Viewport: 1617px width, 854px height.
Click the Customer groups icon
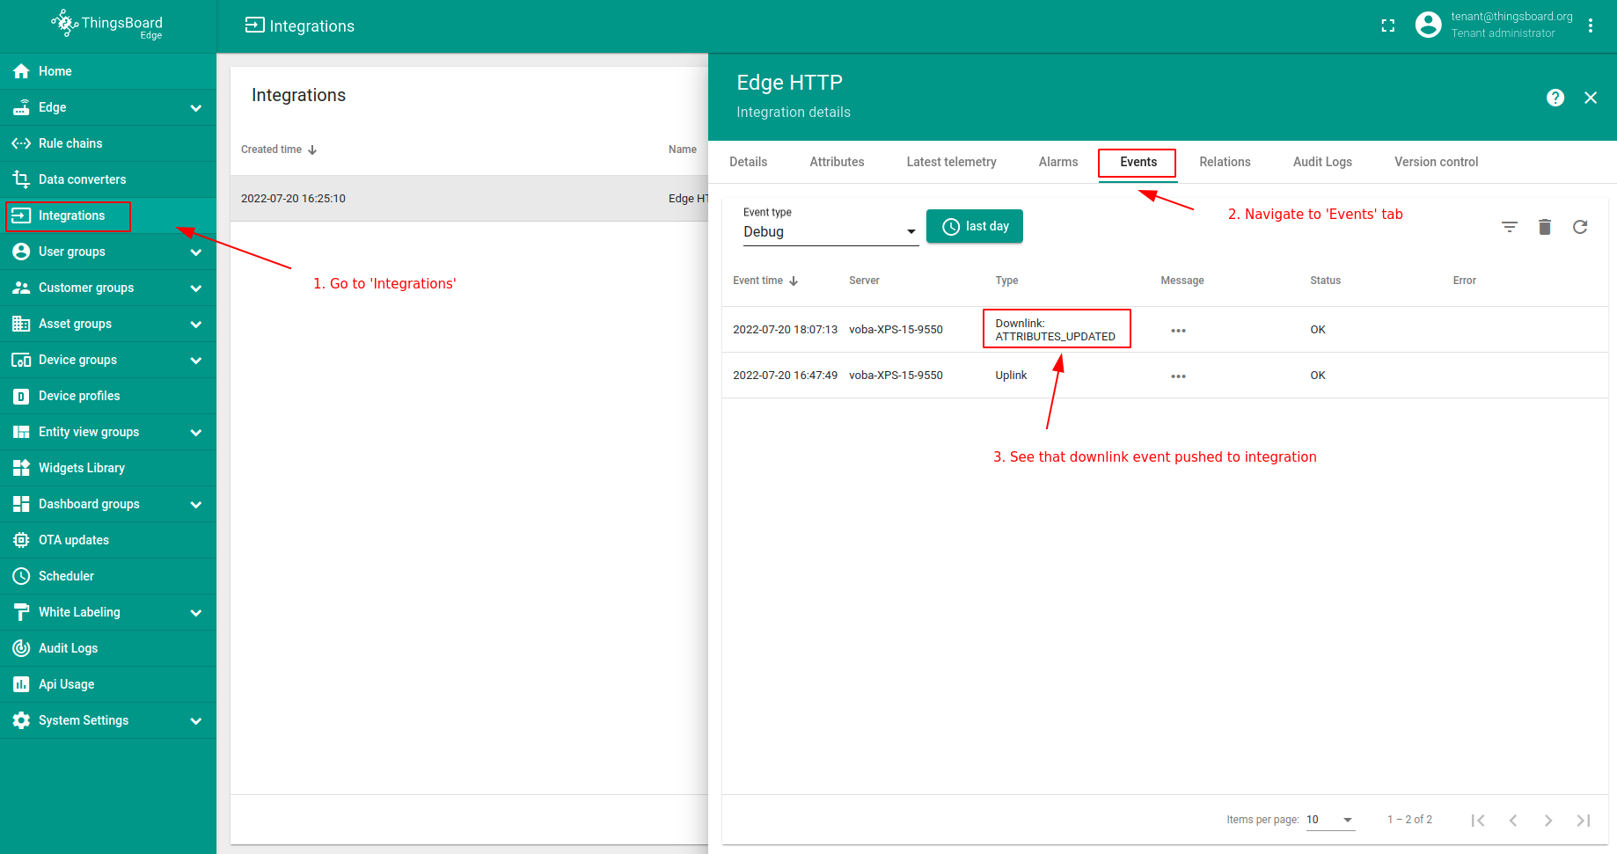pyautogui.click(x=21, y=288)
